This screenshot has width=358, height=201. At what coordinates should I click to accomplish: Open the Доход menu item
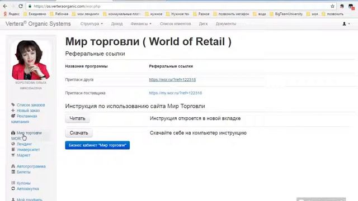pyautogui.click(x=117, y=23)
